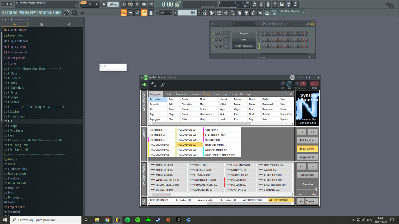Open the Mixer view icon
399x224 pixels.
pyautogui.click(x=226, y=13)
